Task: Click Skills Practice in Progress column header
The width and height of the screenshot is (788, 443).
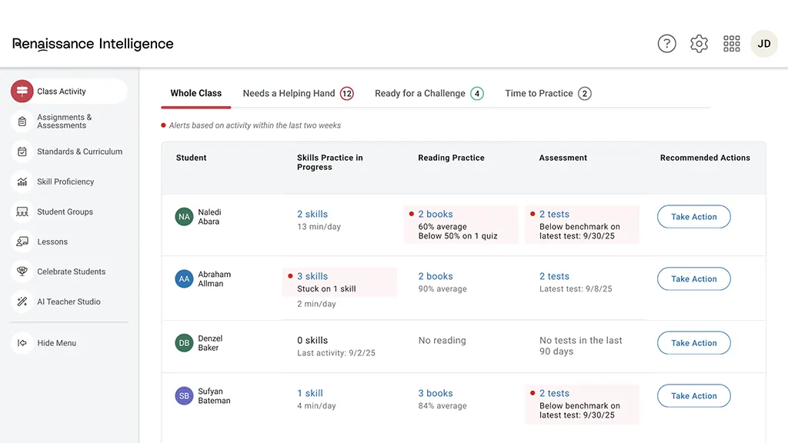Action: (329, 162)
